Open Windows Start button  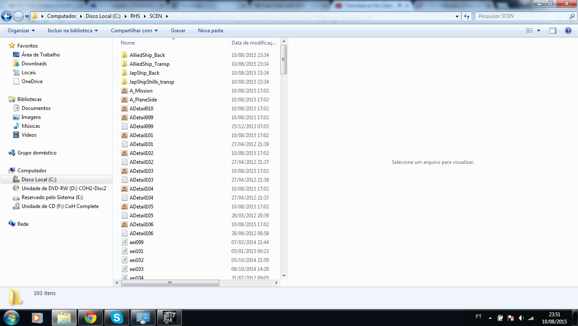11,318
